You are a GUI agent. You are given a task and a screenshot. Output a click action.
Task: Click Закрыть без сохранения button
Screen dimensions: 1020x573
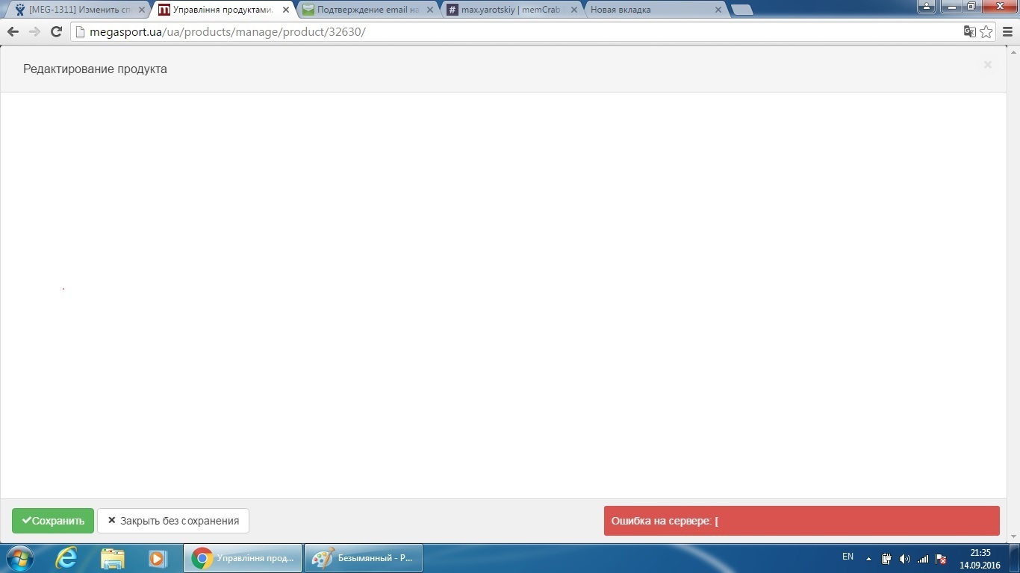(172, 521)
